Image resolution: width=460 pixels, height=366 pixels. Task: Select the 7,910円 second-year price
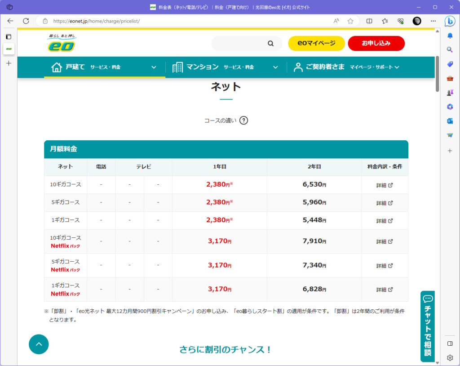pyautogui.click(x=314, y=241)
